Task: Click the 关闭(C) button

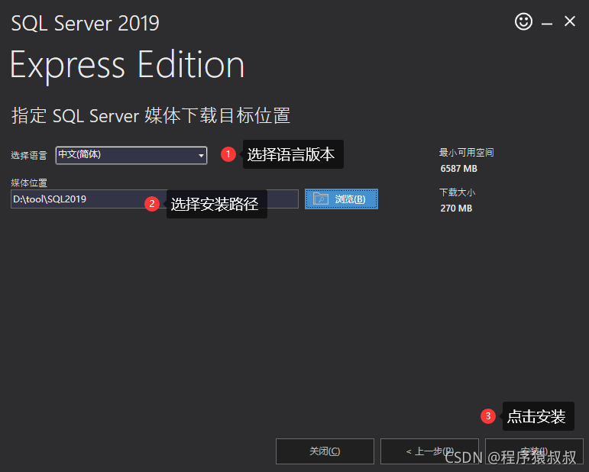Action: point(325,451)
